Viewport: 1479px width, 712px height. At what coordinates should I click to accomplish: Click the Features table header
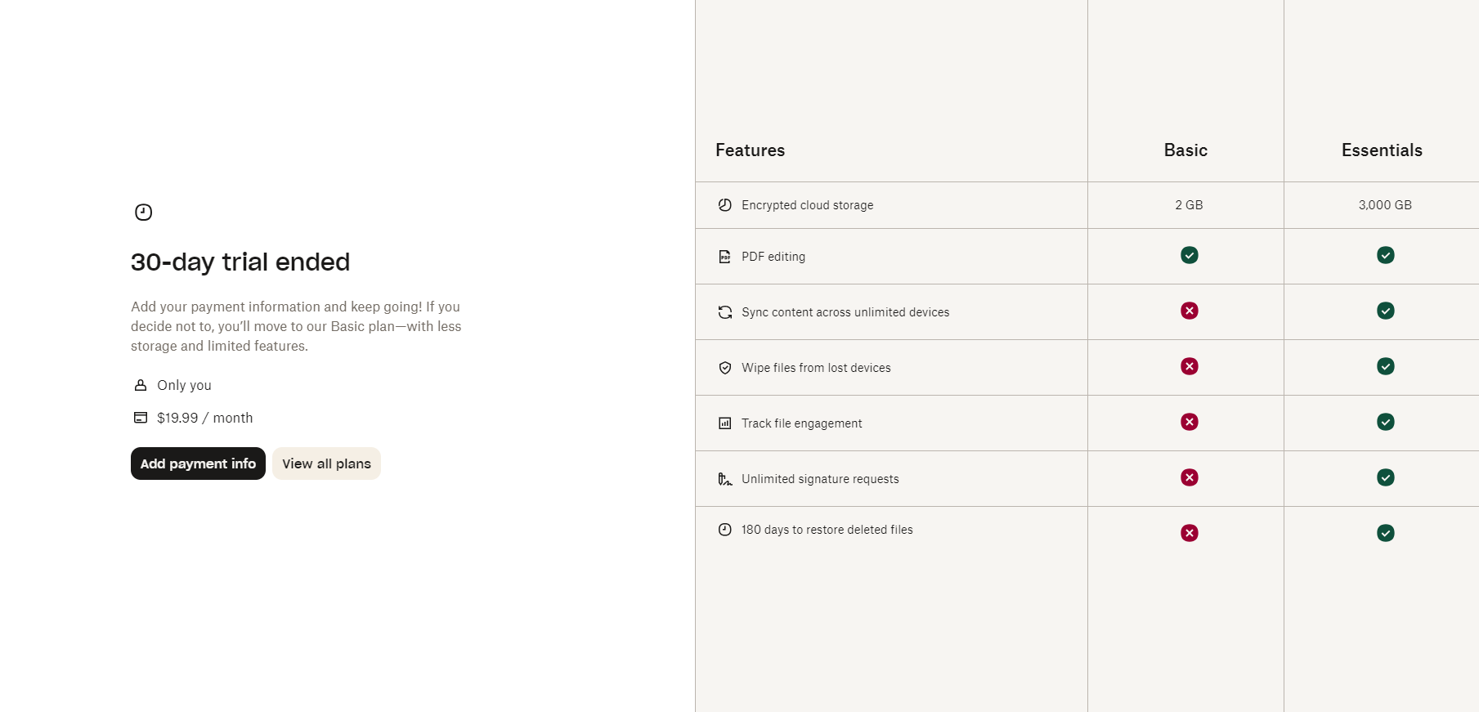pos(749,150)
